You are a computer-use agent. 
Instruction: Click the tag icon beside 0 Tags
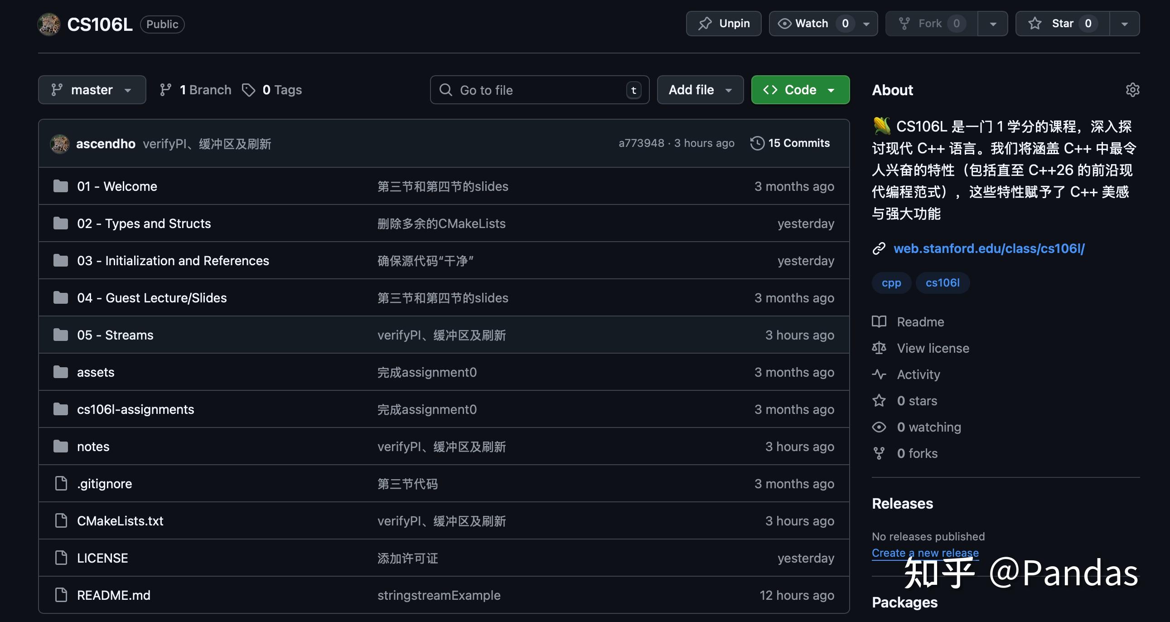[248, 90]
